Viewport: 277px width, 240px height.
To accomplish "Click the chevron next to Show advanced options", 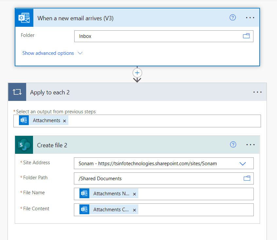I will point(80,53).
